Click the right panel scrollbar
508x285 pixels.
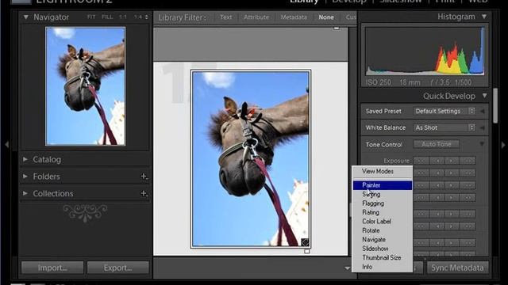(x=495, y=105)
